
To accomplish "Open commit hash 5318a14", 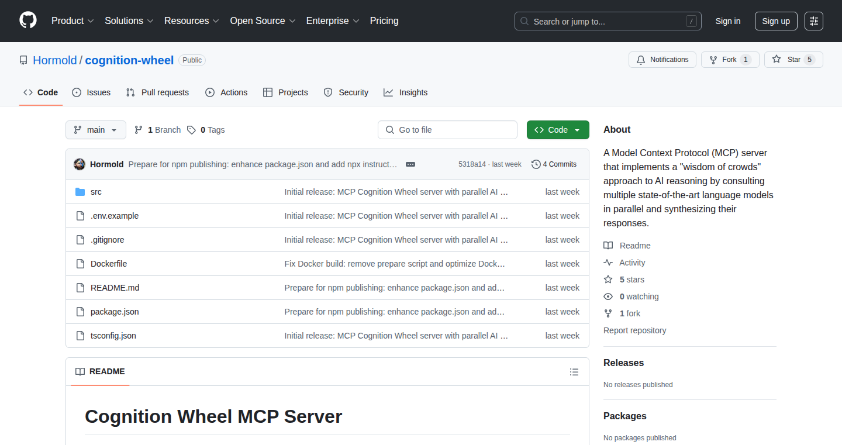I will 472,164.
